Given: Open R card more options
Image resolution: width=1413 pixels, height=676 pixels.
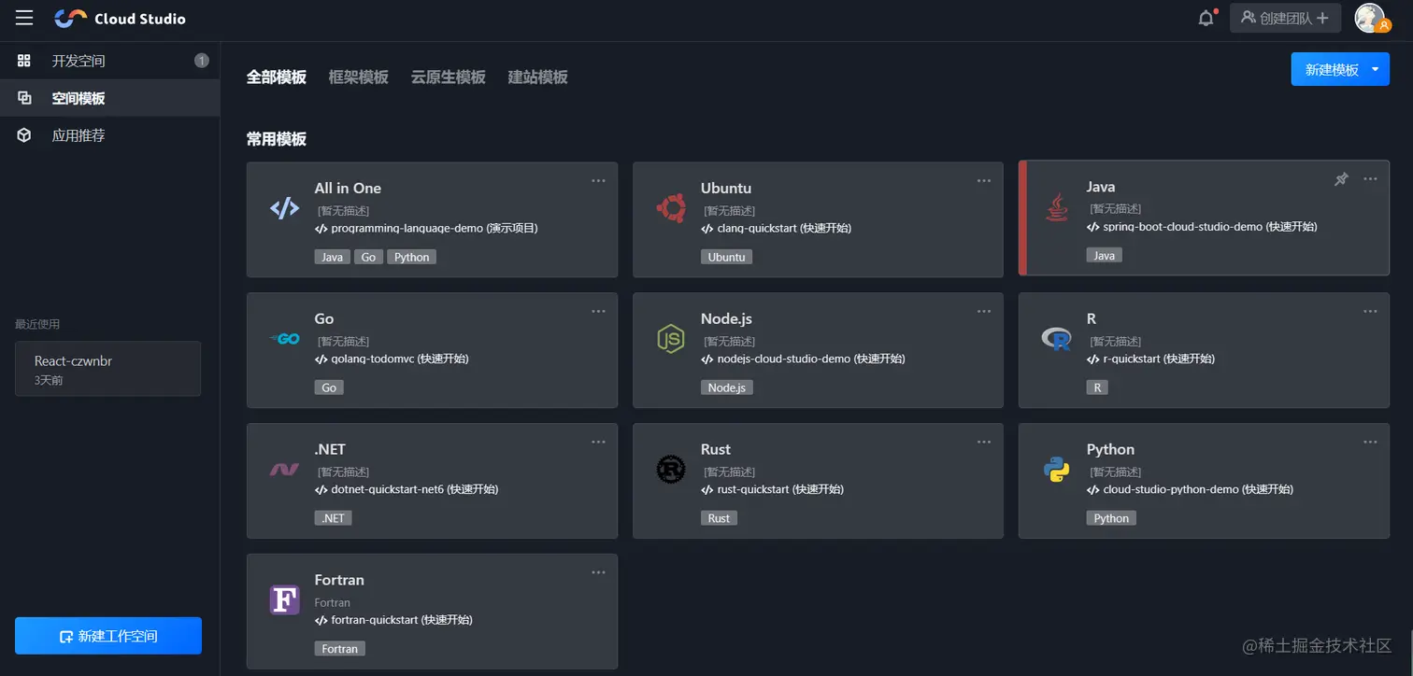Looking at the screenshot, I should (x=1370, y=311).
